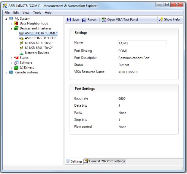Click the Data bits value 8
Image resolution: width=187 pixels, height=174 pixels.
(119, 106)
